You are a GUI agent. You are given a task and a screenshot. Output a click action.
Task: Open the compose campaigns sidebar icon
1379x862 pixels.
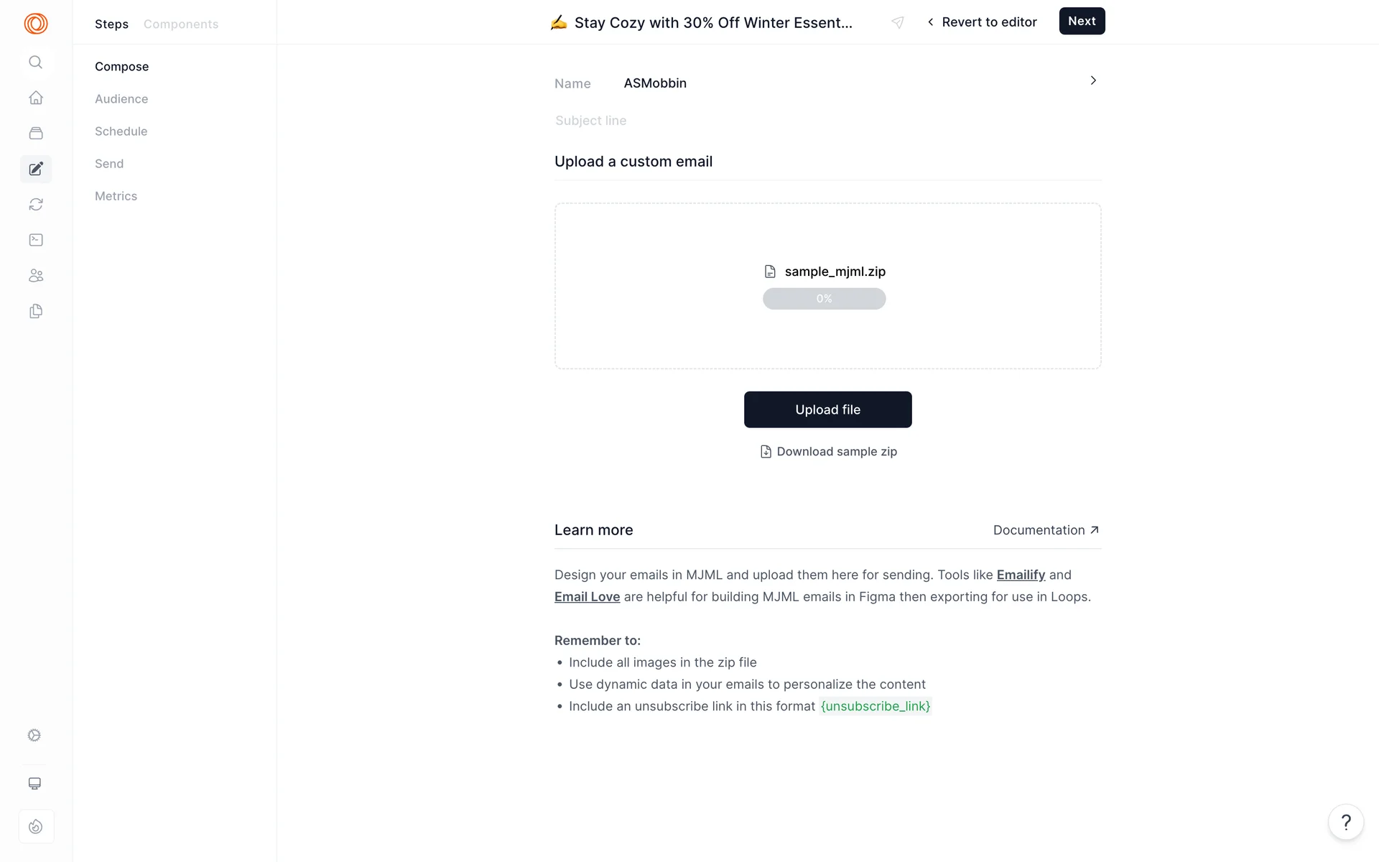point(36,169)
